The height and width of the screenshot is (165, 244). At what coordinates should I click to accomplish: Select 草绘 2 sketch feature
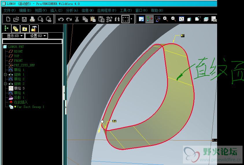(x=19, y=79)
